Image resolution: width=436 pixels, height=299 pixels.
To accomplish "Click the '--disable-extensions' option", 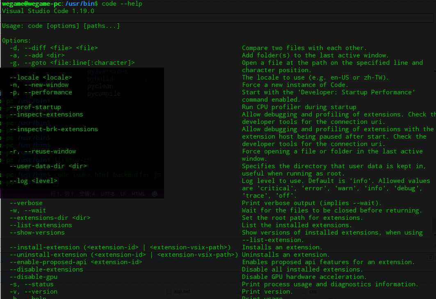I will tap(46, 269).
